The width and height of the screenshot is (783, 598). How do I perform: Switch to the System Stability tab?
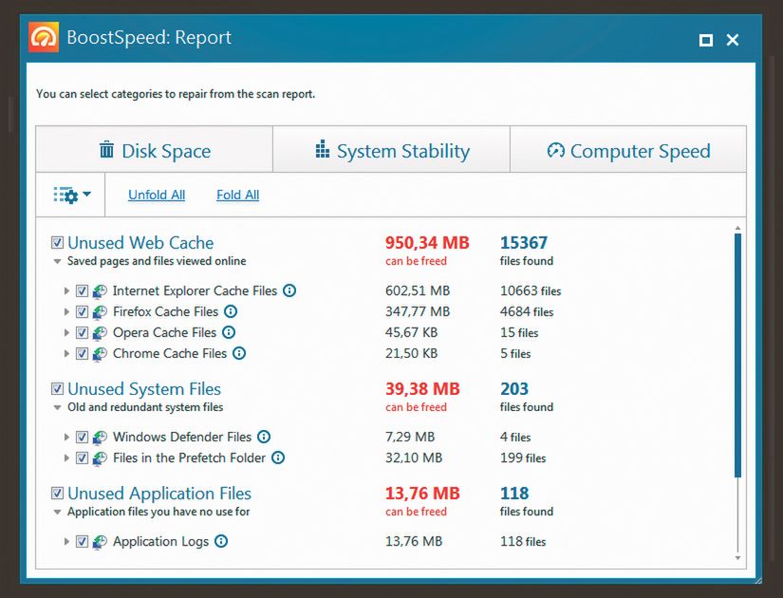click(391, 151)
